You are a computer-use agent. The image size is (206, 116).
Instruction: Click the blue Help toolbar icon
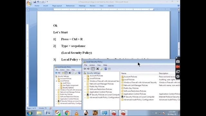106,69
